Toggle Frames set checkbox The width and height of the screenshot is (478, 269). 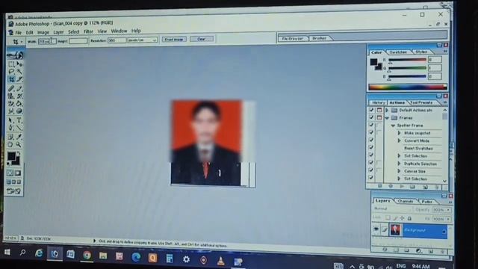tap(371, 117)
